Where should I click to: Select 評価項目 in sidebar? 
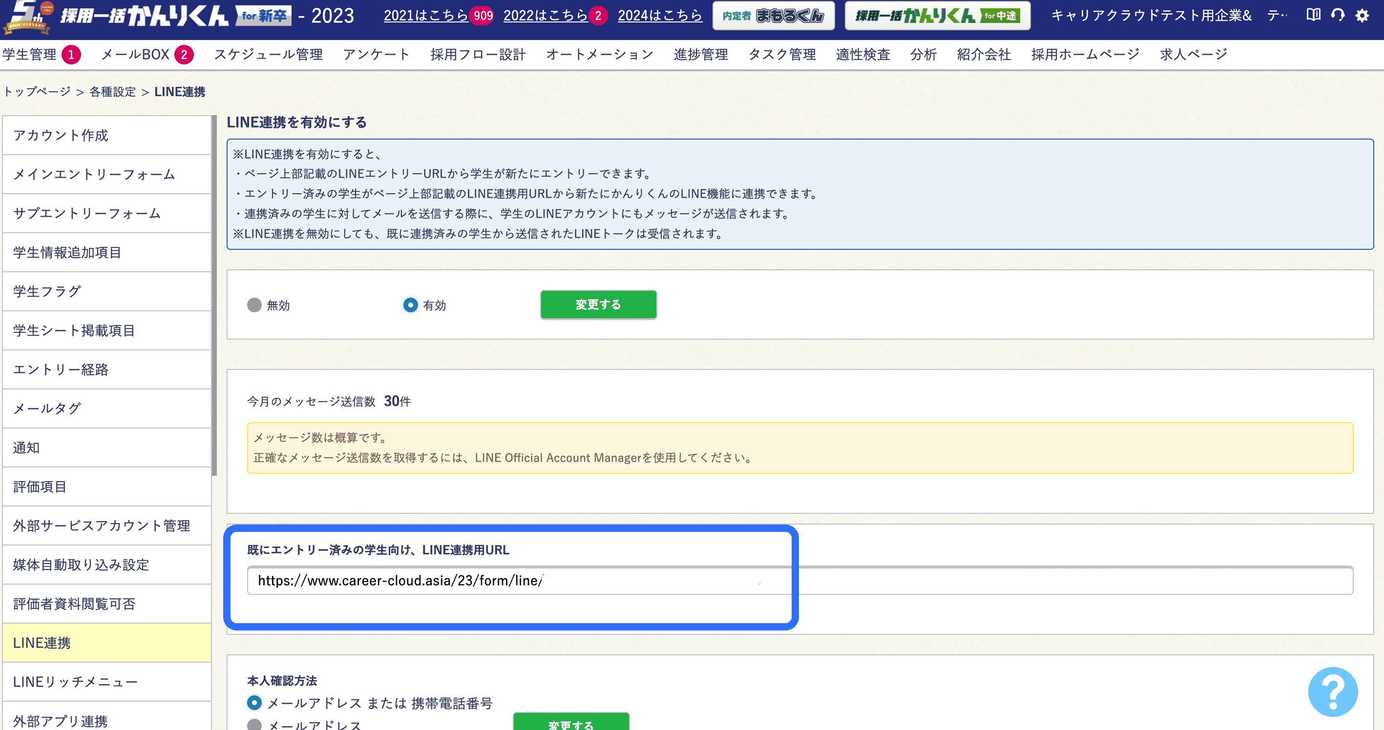click(x=107, y=487)
